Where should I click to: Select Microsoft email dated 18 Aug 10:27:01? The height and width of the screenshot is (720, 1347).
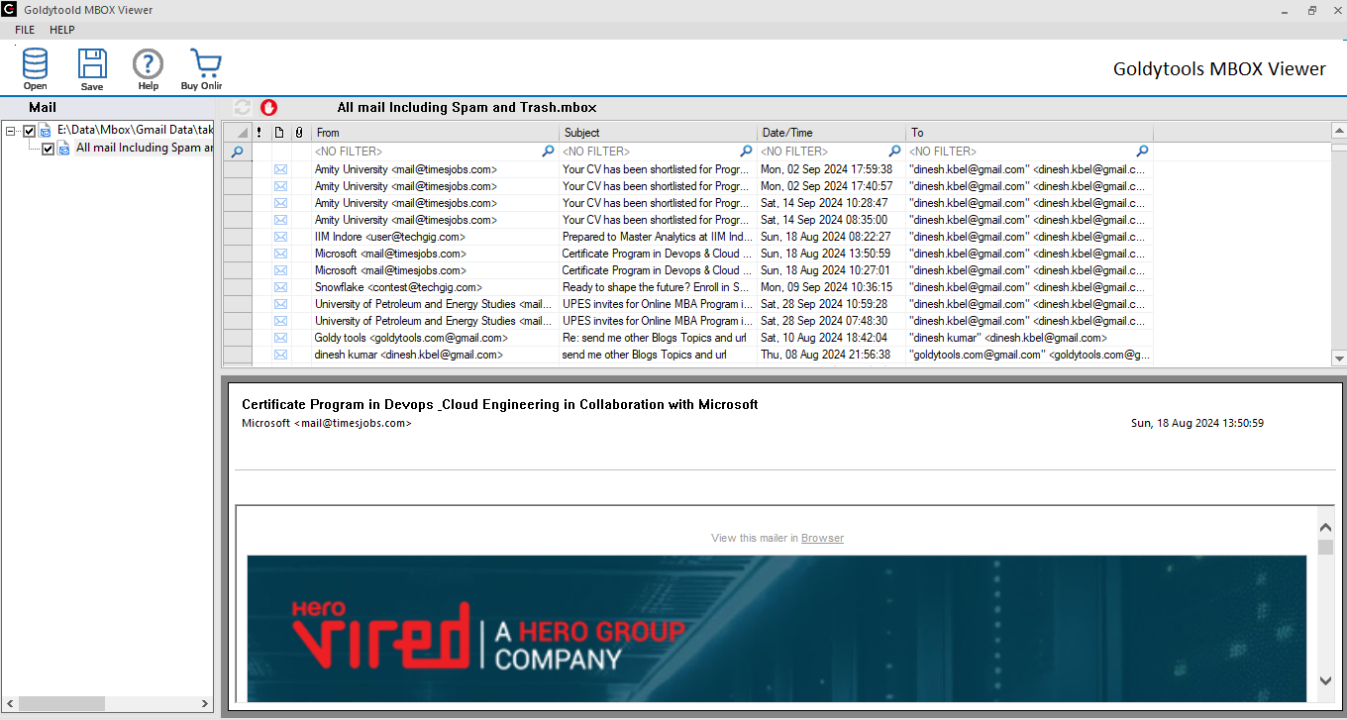[x=688, y=270]
